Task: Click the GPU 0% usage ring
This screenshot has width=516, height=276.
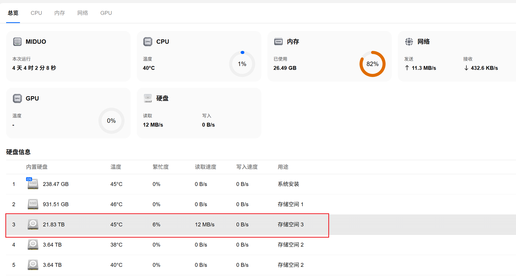Action: coord(111,121)
